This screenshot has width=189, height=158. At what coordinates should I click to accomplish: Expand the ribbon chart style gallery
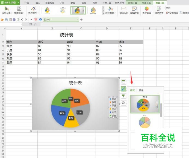103,14
